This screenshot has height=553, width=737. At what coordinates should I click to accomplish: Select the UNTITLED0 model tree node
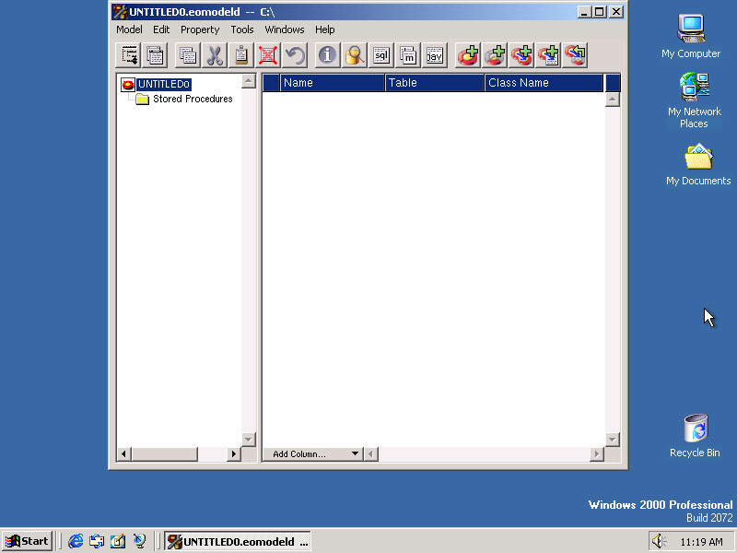[x=164, y=84]
